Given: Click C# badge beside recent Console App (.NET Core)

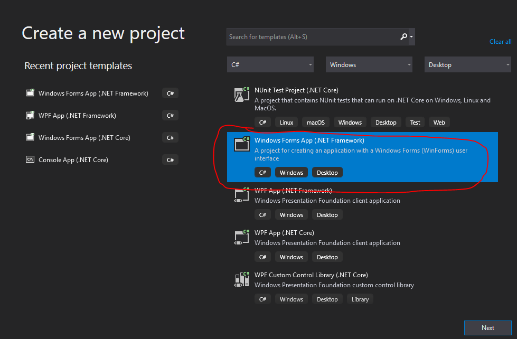Looking at the screenshot, I should tap(170, 159).
